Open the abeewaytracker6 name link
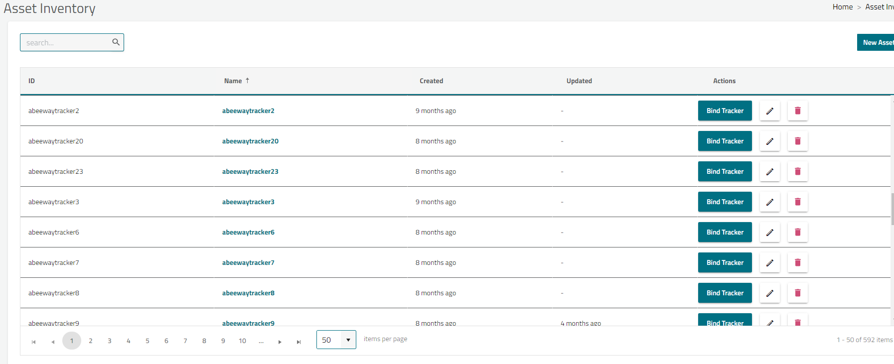 click(248, 233)
